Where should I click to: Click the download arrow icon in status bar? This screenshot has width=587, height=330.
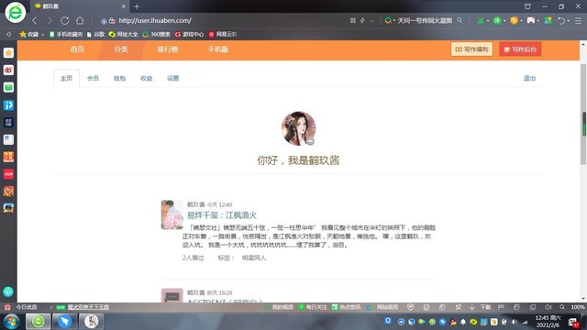coord(472,307)
